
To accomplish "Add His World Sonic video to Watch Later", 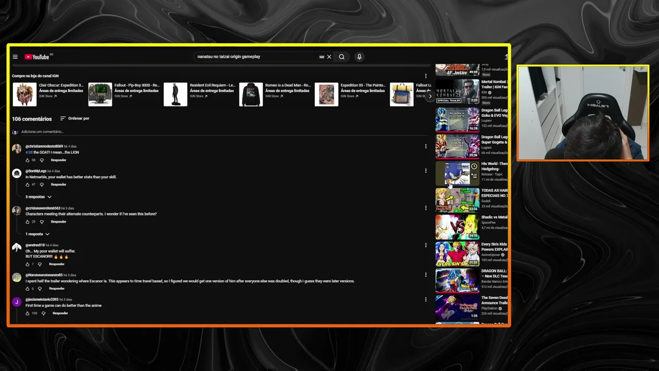I will click(474, 166).
